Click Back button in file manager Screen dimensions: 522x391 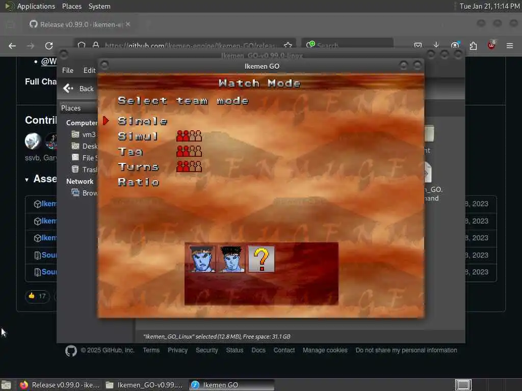(79, 89)
